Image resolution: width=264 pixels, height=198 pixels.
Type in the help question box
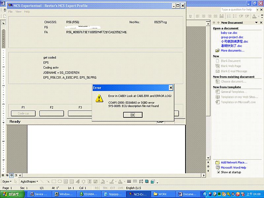point(237,10)
